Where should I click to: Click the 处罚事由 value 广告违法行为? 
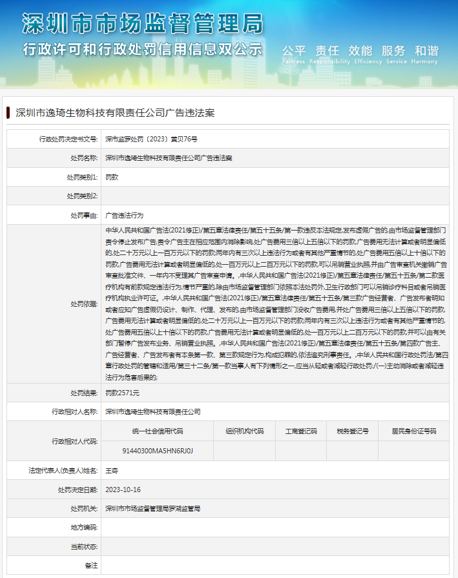(125, 214)
